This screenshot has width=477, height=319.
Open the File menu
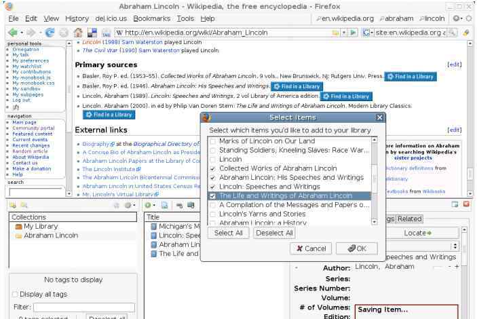click(x=14, y=18)
